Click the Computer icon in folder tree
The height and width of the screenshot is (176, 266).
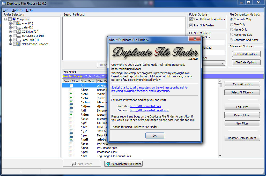(x=14, y=19)
